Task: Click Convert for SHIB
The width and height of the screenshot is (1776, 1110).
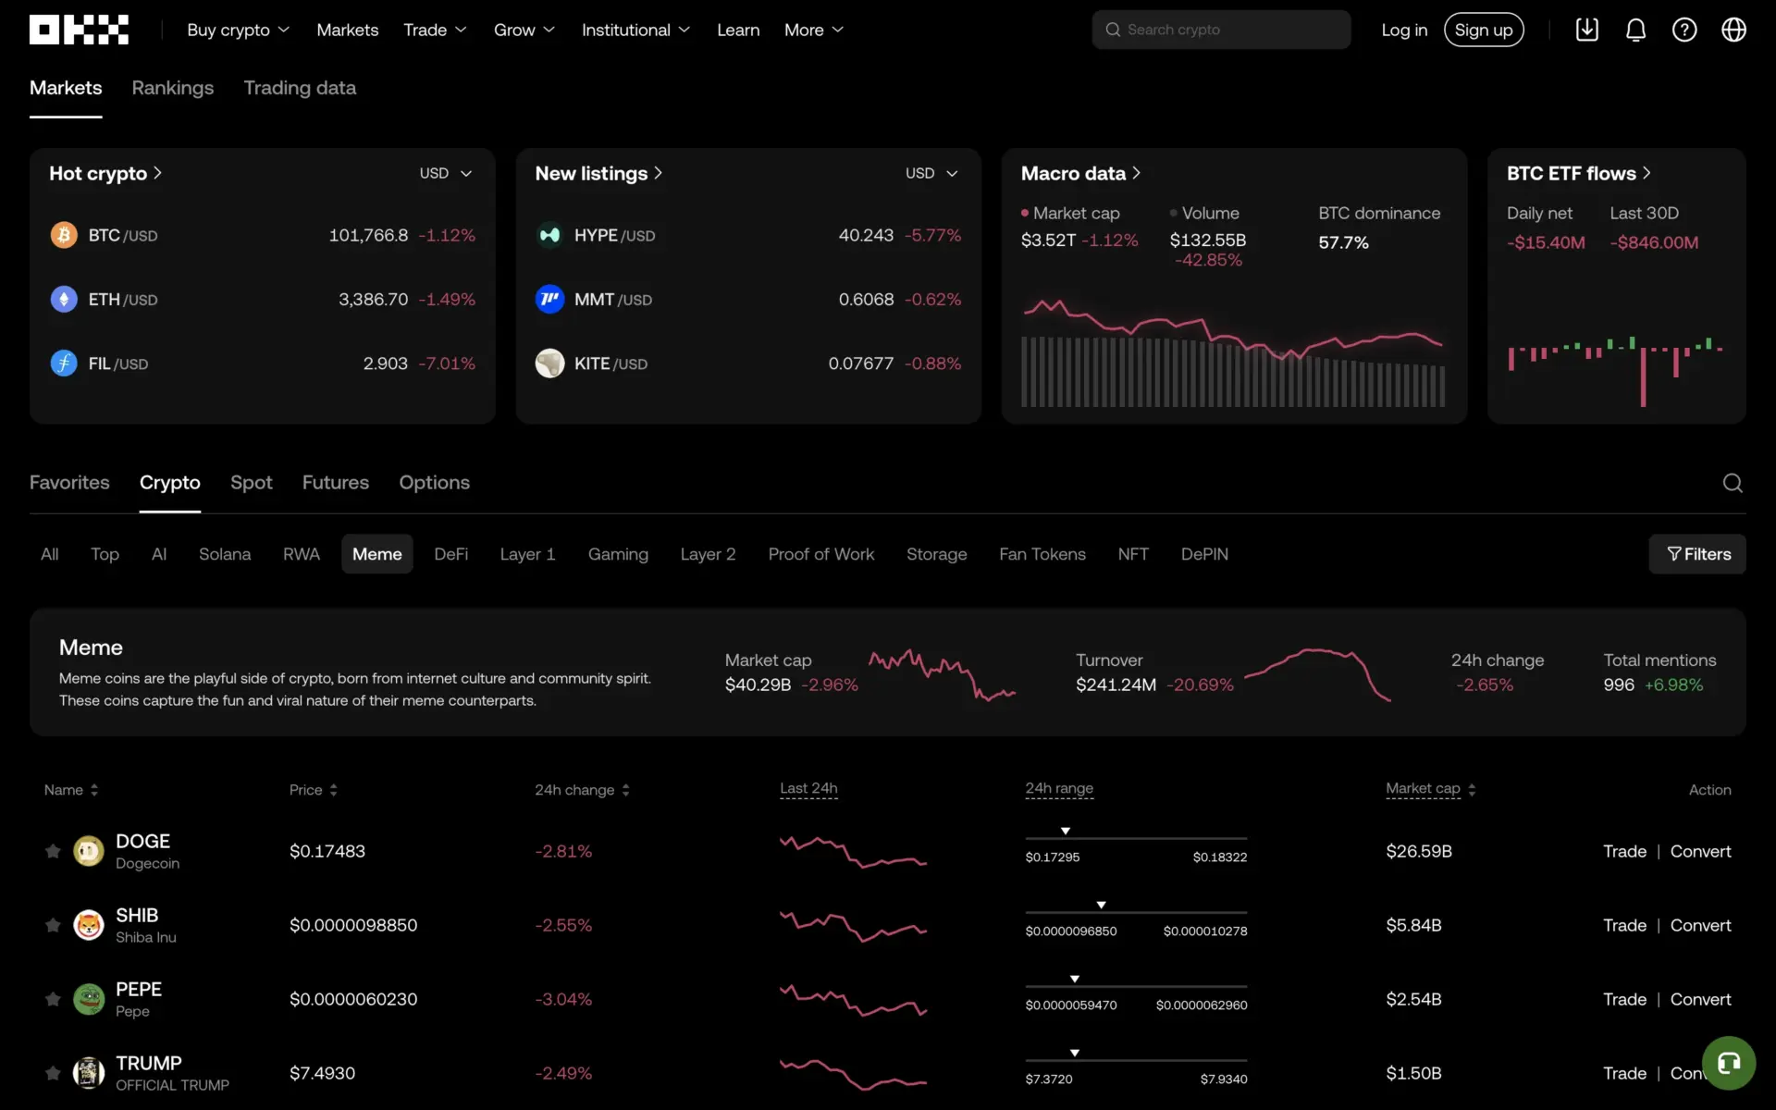Action: [x=1701, y=925]
